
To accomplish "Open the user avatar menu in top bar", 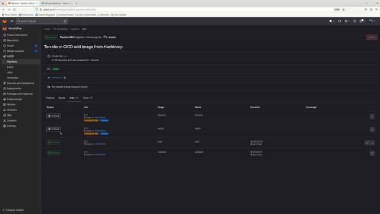I will click(372, 21).
